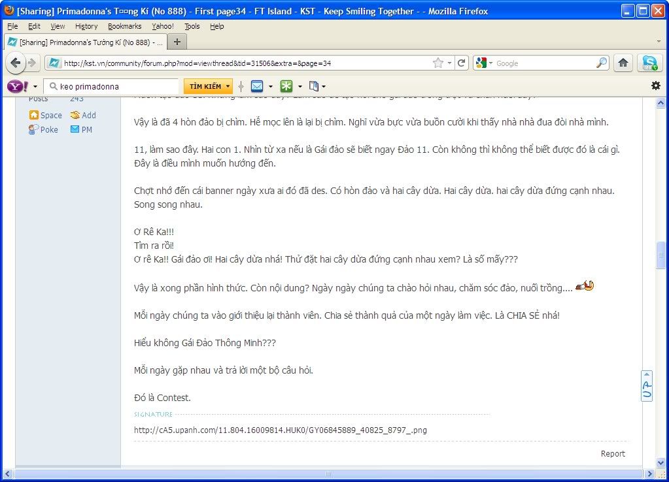Click the Space link
Viewport: 669px width, 482px height.
[51, 115]
